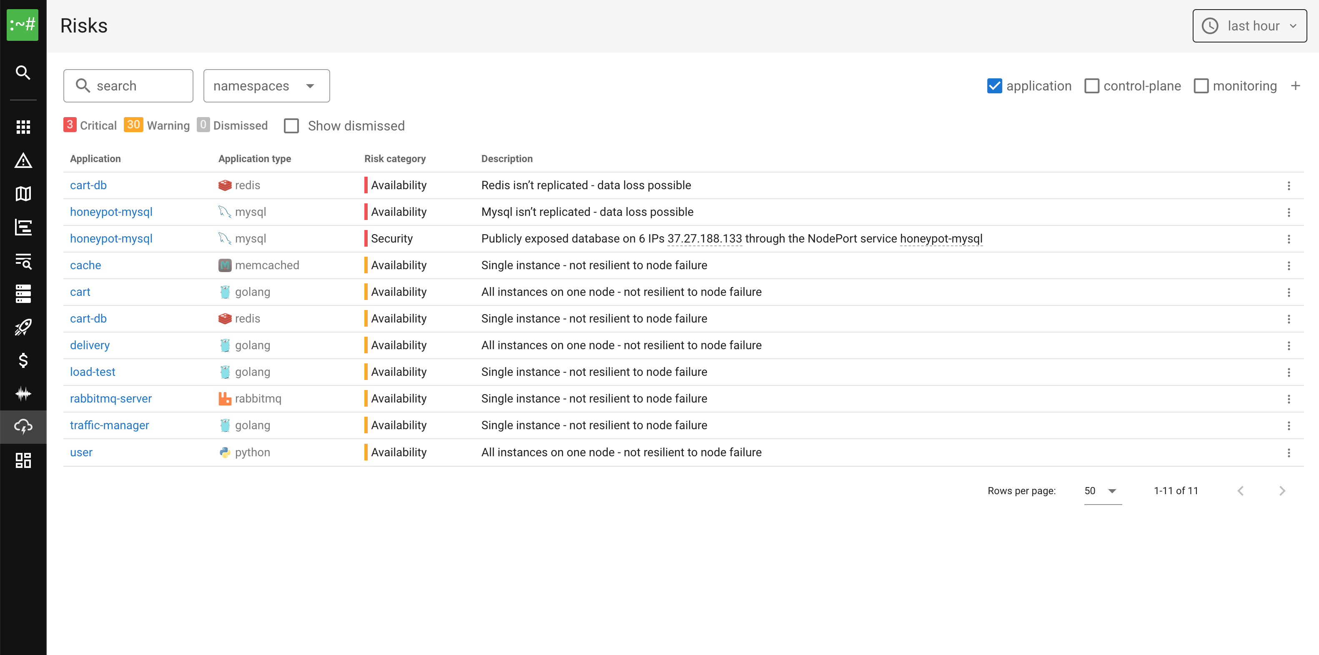Image resolution: width=1319 pixels, height=655 pixels.
Task: Sort by Risk category column header
Action: click(x=395, y=159)
